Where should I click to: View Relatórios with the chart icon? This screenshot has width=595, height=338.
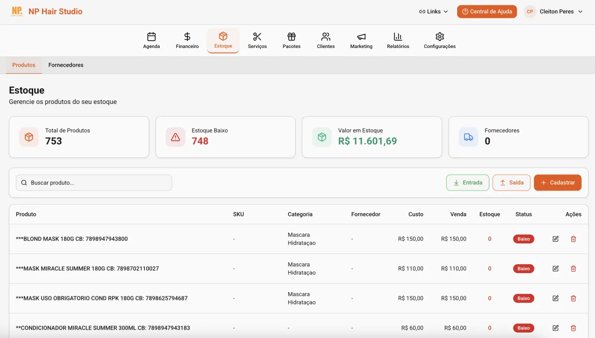pos(397,37)
